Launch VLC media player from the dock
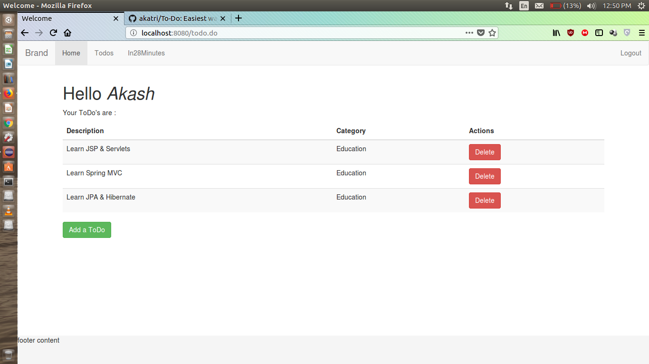The image size is (649, 364). click(x=9, y=210)
